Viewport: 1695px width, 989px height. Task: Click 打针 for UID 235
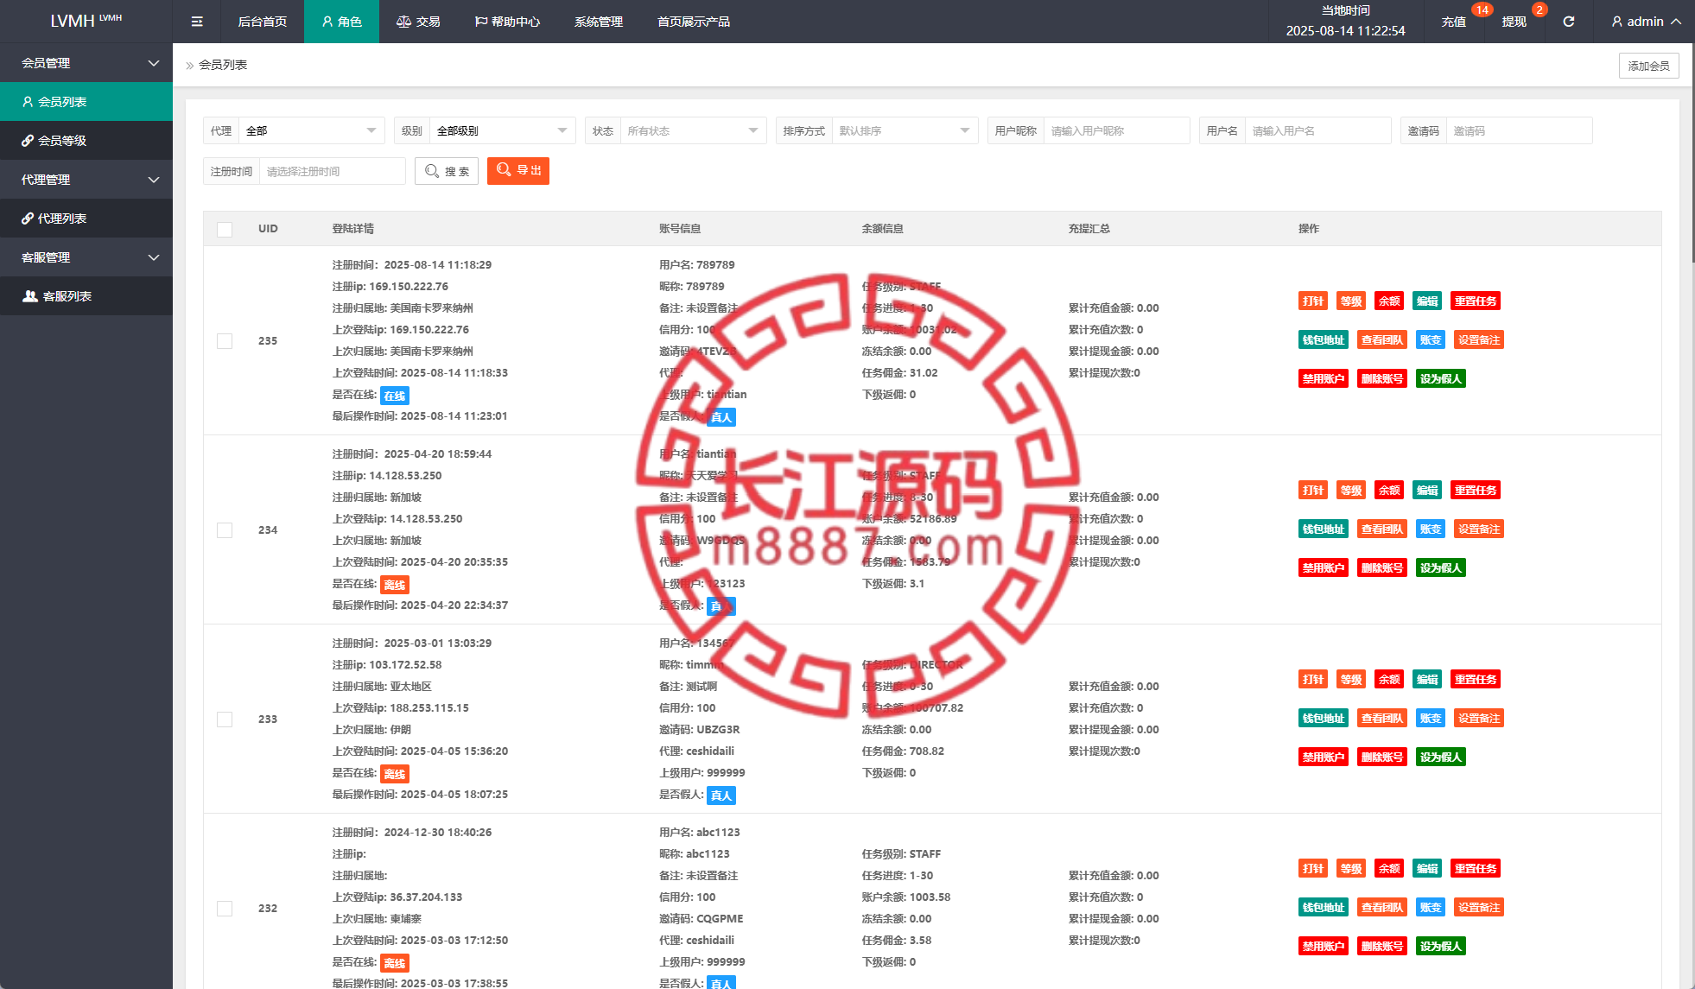pyautogui.click(x=1313, y=301)
